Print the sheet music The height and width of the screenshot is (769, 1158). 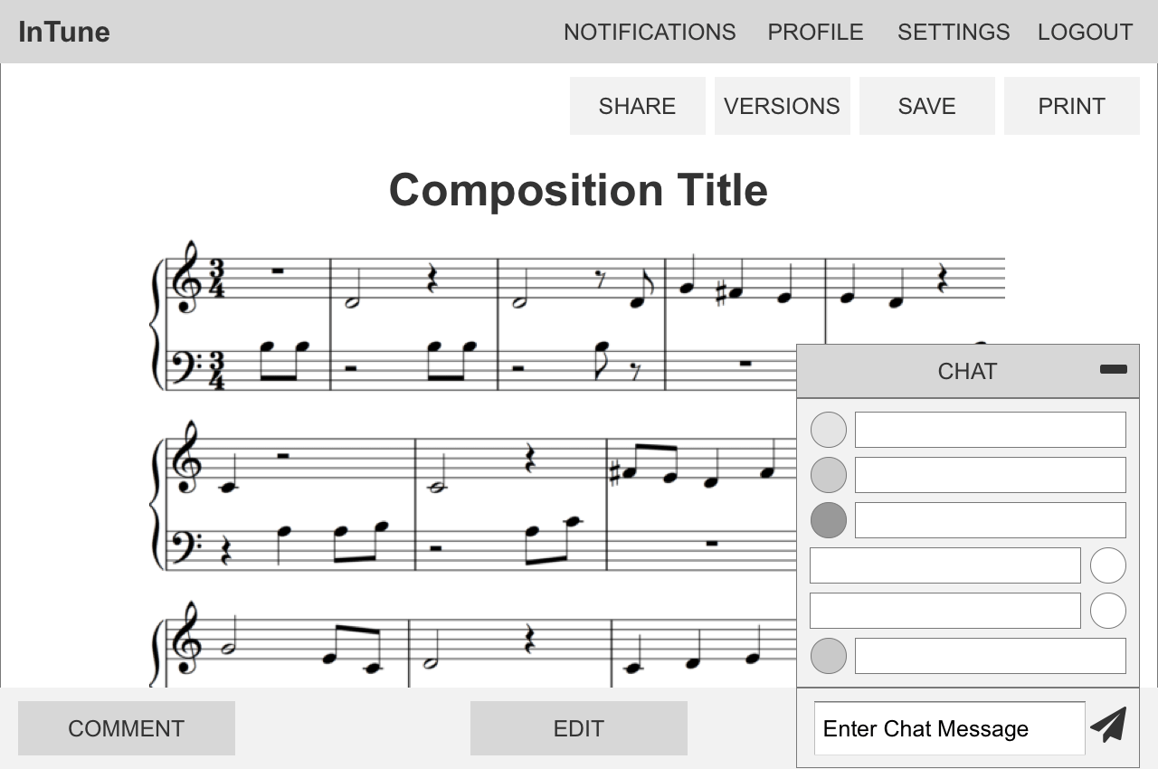[1071, 106]
